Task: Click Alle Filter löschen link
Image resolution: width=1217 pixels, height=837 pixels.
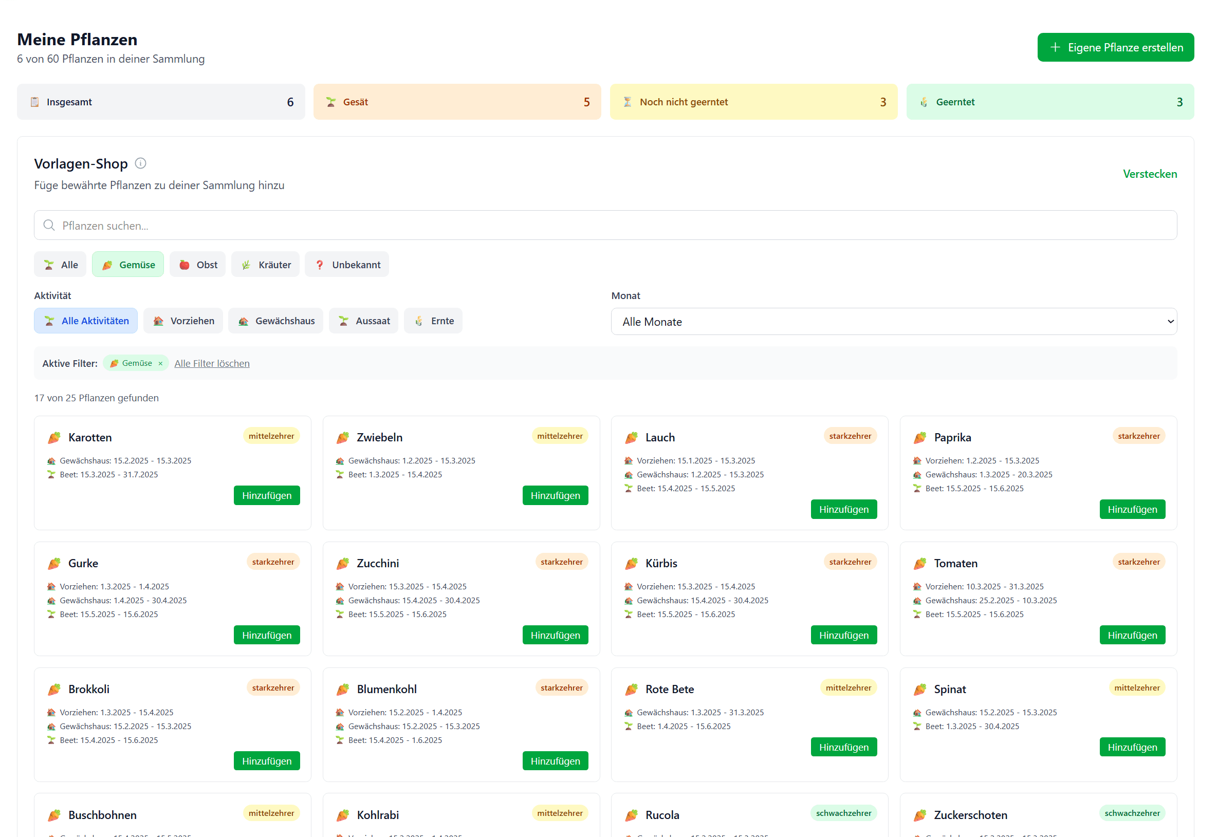Action: (x=212, y=363)
